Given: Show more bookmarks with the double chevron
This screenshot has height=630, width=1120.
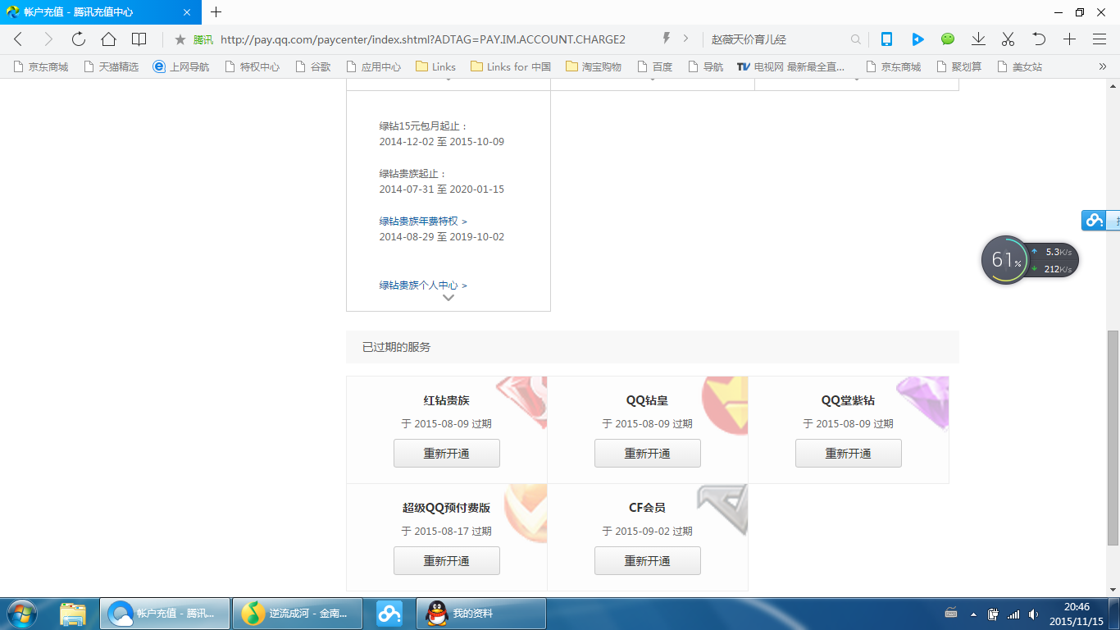Looking at the screenshot, I should pyautogui.click(x=1103, y=67).
